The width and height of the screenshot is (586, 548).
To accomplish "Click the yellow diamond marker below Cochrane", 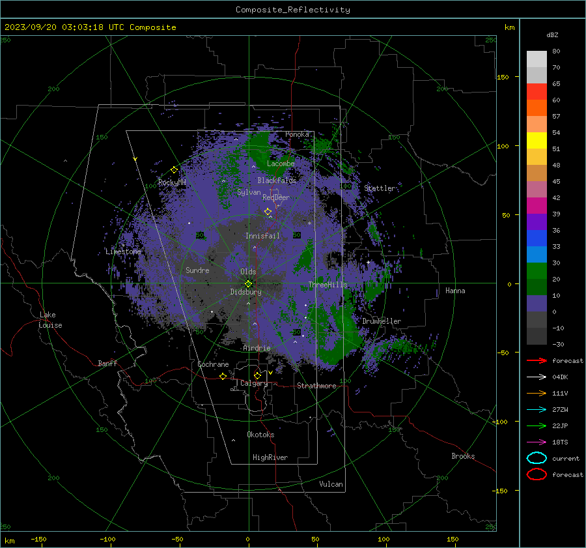I will 223,376.
